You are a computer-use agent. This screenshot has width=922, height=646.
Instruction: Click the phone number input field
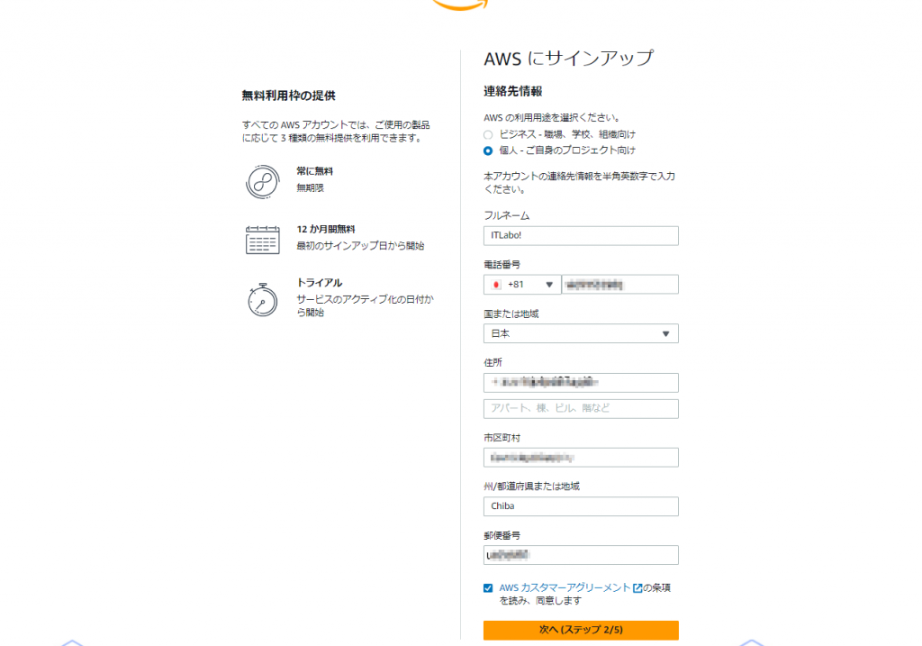click(619, 285)
